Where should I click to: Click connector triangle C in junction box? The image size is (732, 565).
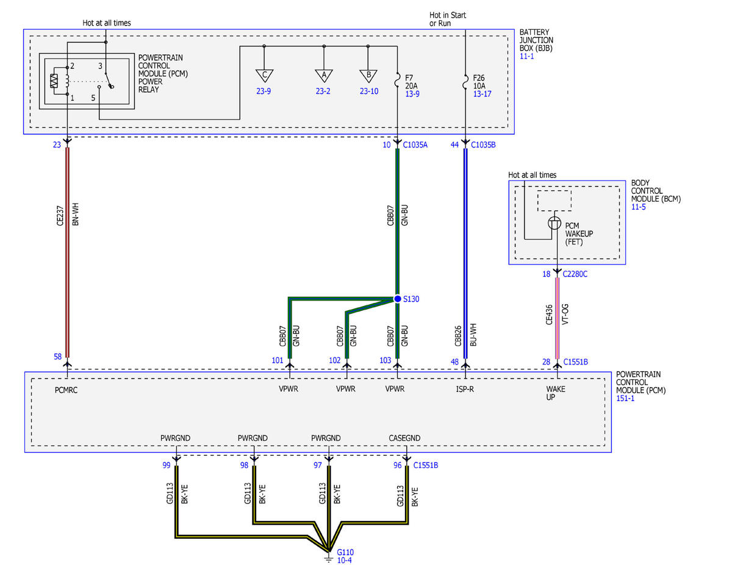point(264,75)
